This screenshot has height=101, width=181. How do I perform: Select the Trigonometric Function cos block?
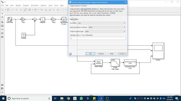pos(64,19)
